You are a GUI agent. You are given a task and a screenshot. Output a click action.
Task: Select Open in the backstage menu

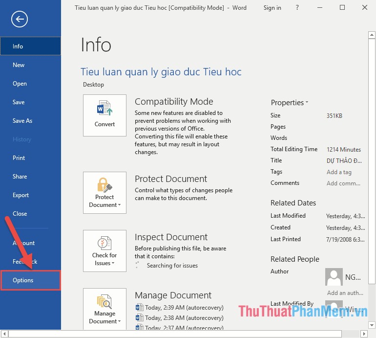[30, 84]
